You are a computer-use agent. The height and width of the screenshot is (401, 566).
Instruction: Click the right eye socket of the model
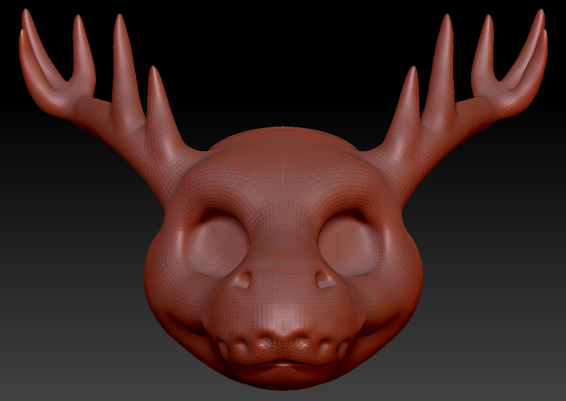pyautogui.click(x=349, y=246)
